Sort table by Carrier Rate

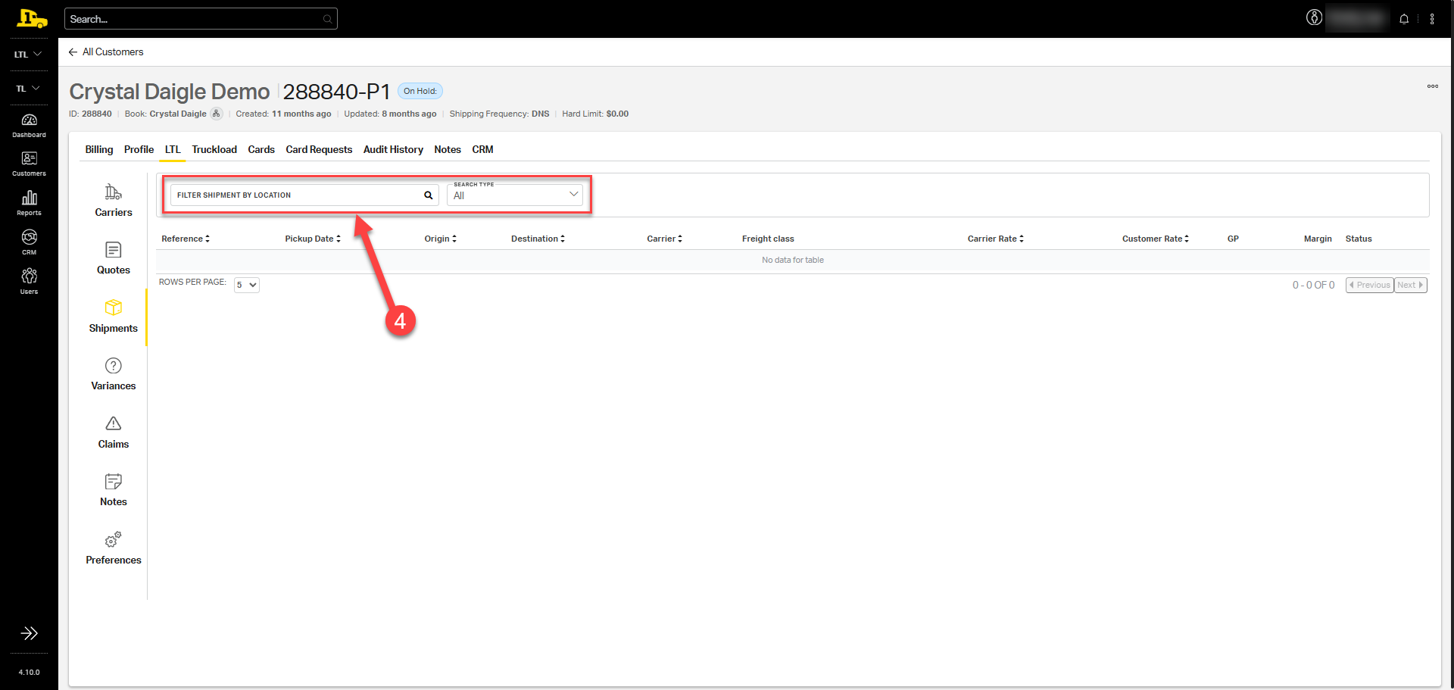(x=995, y=239)
